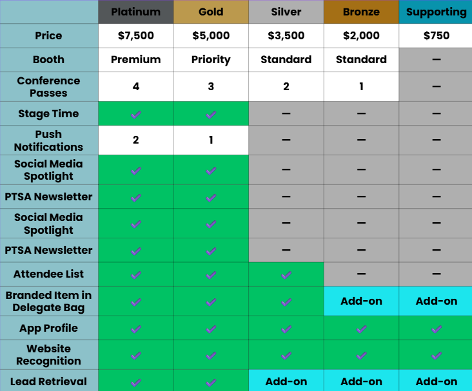
Task: Click the $7,500 Platinum price cell
Action: [x=136, y=35]
